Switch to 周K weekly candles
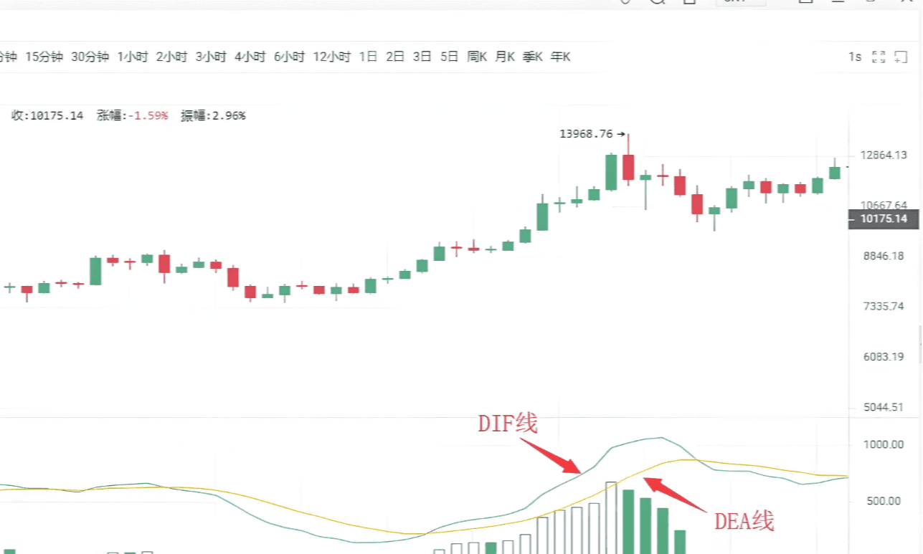 pos(477,57)
